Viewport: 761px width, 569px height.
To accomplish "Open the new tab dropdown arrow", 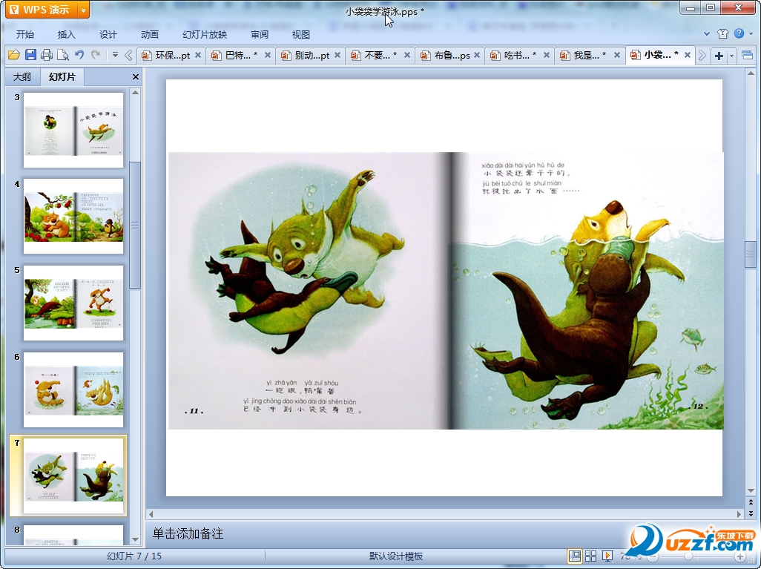I will coord(731,56).
